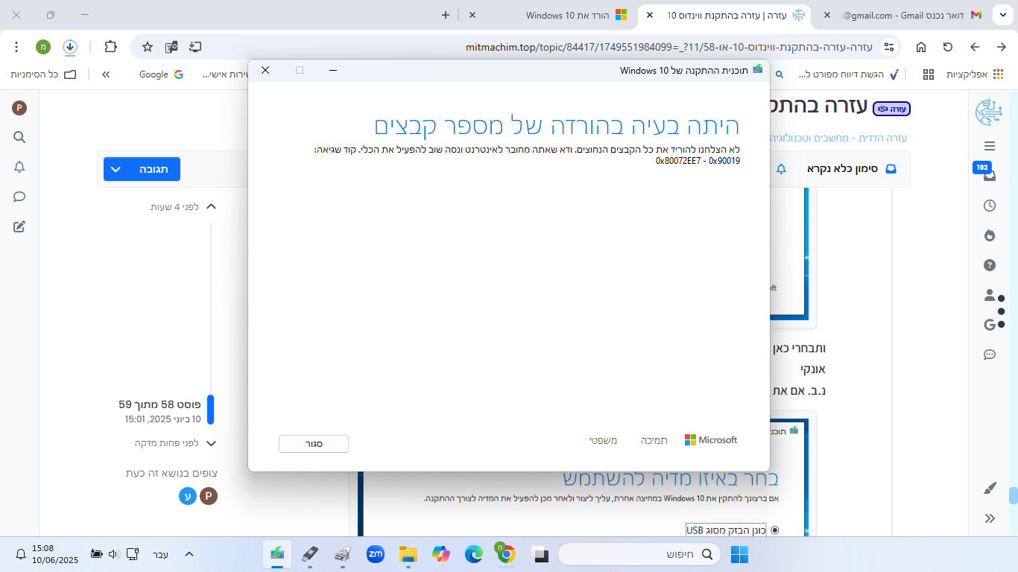The height and width of the screenshot is (572, 1018).
Task: Click the סגור button in the setup dialog
Action: pos(314,443)
